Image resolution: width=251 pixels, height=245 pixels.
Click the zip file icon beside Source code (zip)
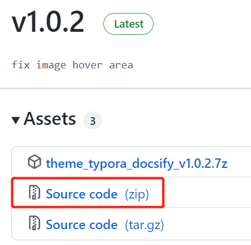35,192
